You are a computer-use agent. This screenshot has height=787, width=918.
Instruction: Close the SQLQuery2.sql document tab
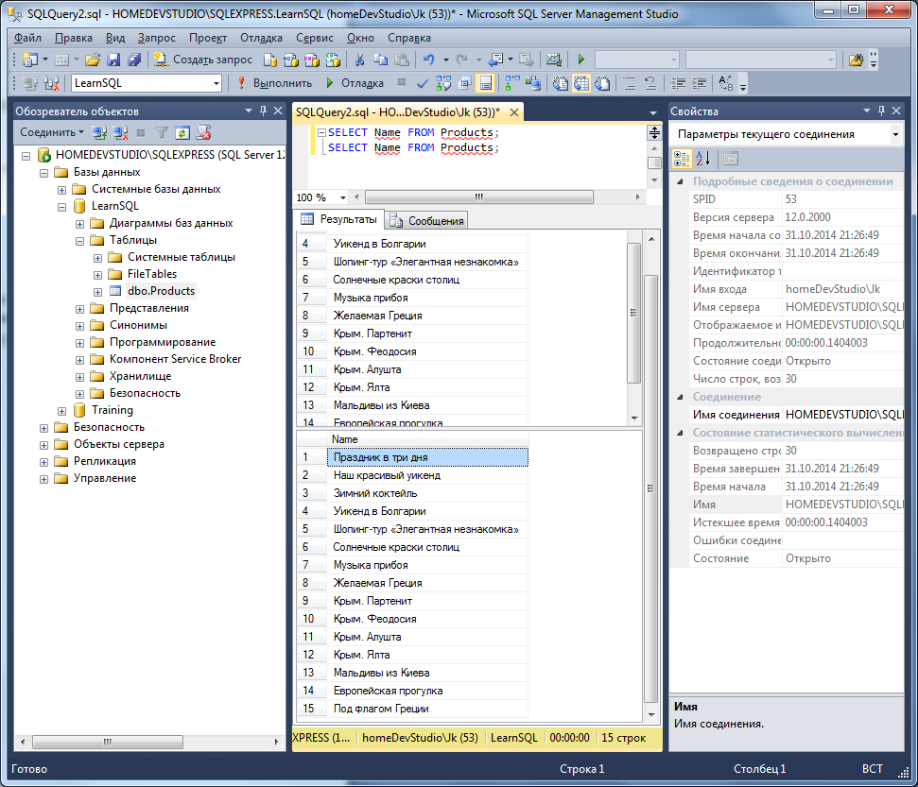(x=514, y=112)
